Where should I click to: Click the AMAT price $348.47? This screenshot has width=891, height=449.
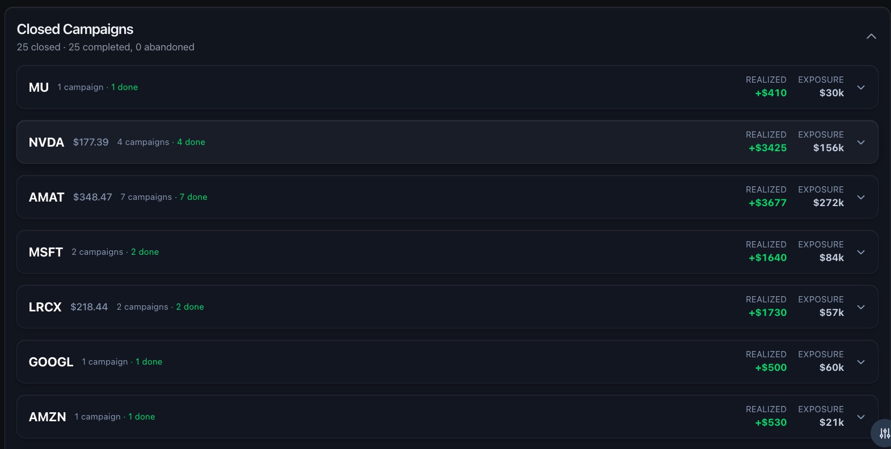click(92, 197)
